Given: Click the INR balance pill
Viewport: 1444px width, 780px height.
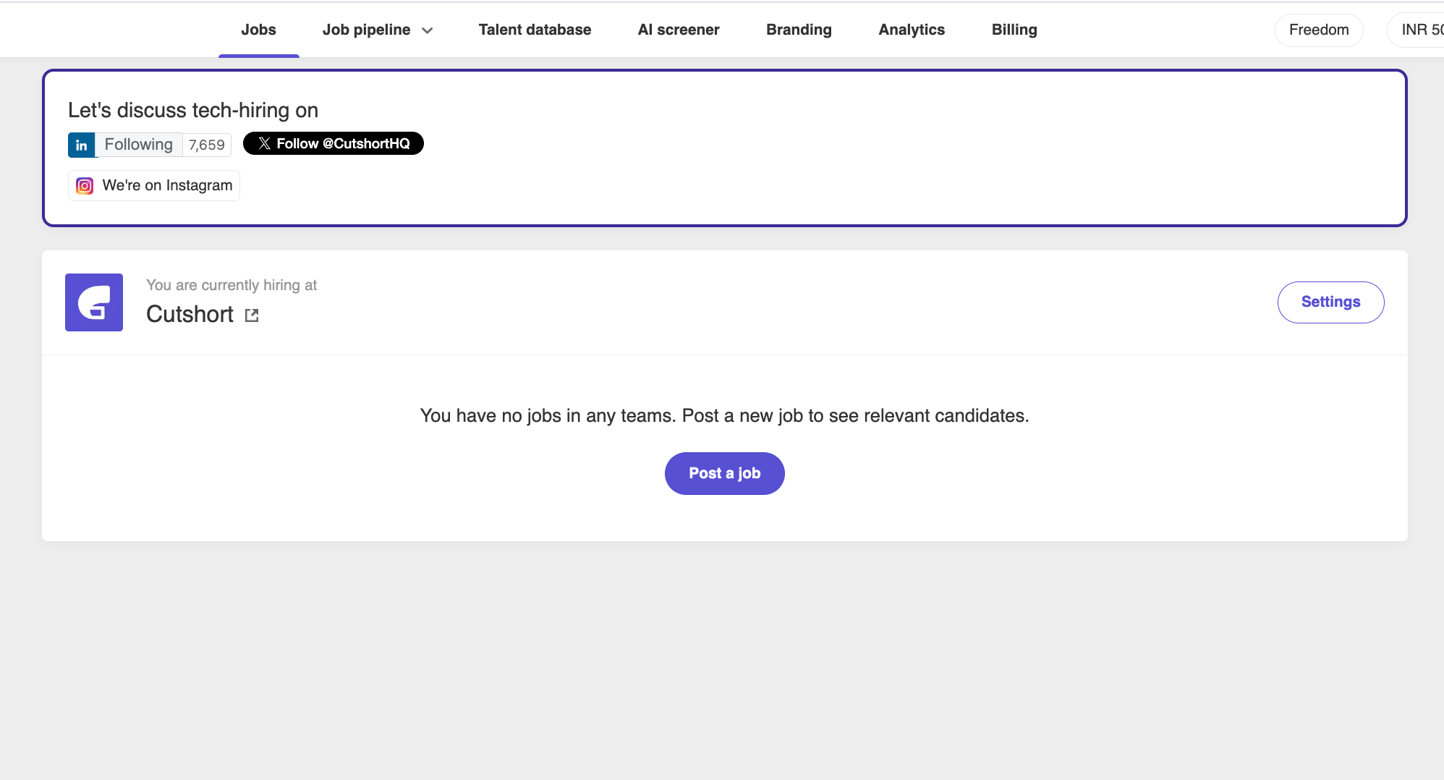Looking at the screenshot, I should click(1417, 30).
